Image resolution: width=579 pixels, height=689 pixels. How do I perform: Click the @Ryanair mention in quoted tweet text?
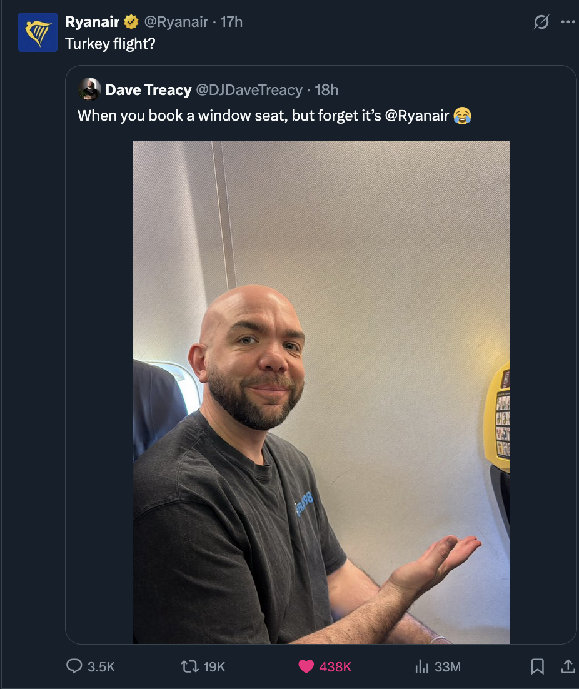[417, 115]
